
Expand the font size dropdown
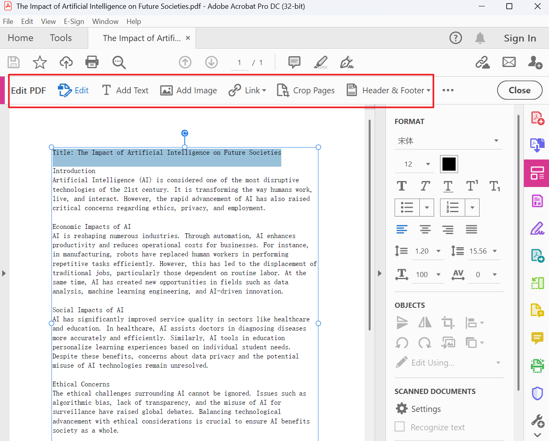[x=428, y=164]
